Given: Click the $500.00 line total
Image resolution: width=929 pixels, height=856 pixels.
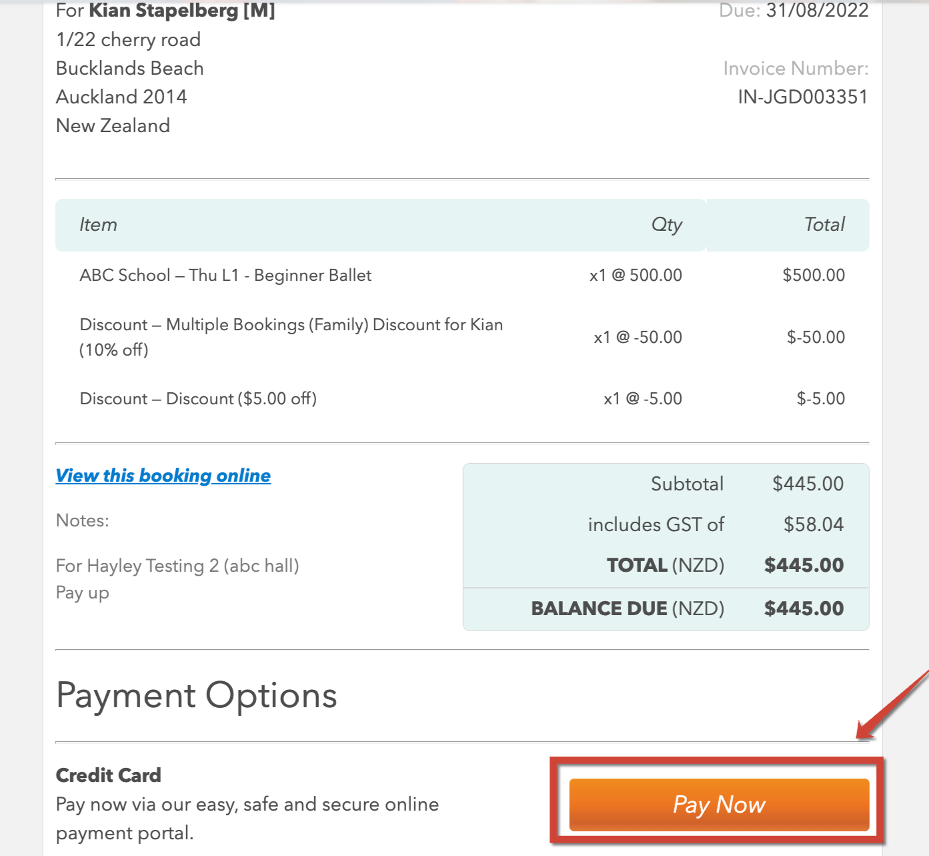Looking at the screenshot, I should [x=814, y=276].
